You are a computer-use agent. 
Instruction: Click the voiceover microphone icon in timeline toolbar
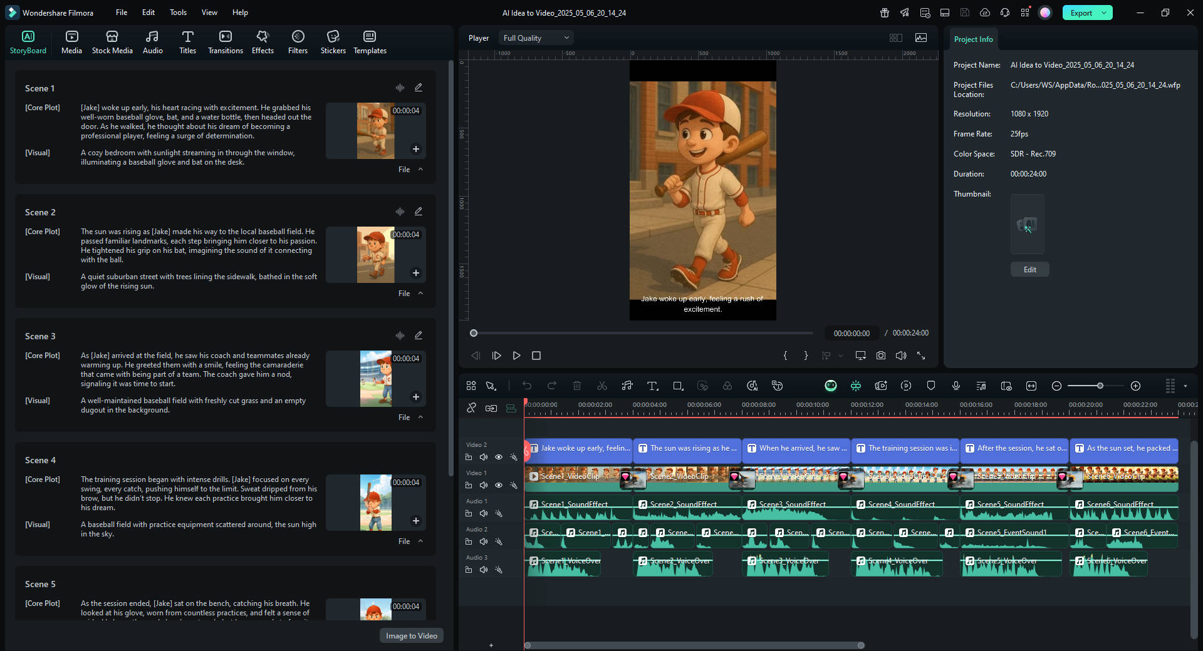click(x=956, y=386)
